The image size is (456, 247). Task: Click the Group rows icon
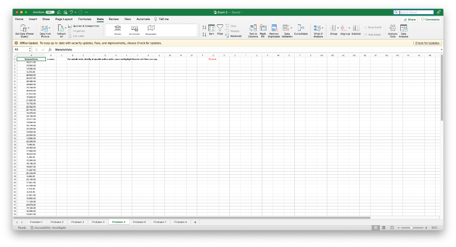(x=333, y=28)
